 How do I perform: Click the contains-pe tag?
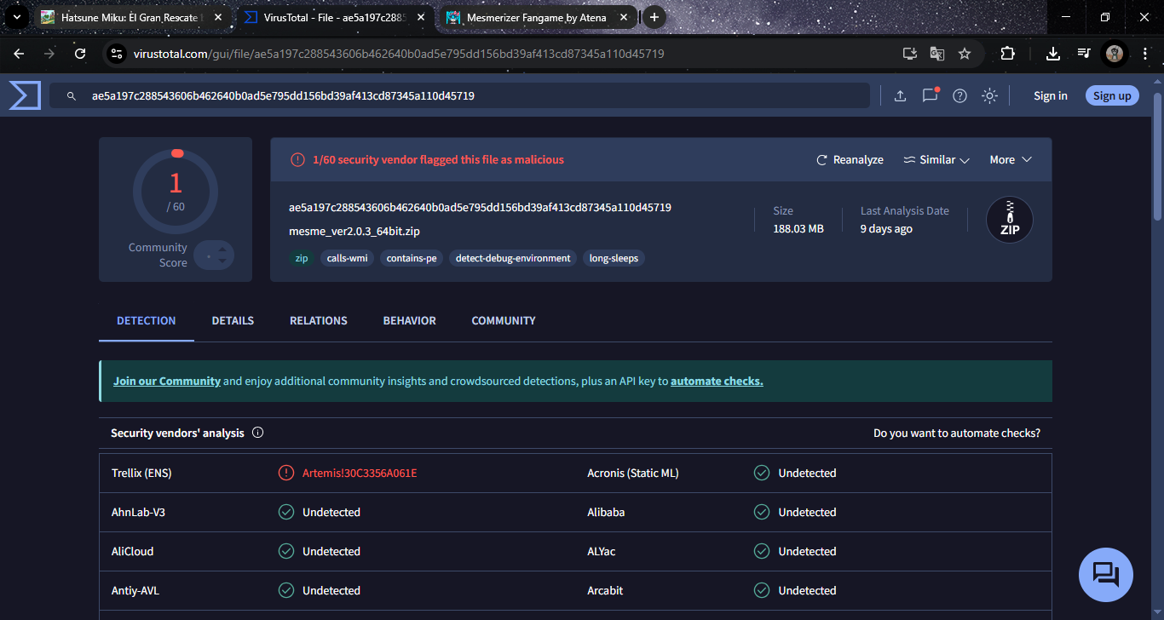tap(412, 258)
